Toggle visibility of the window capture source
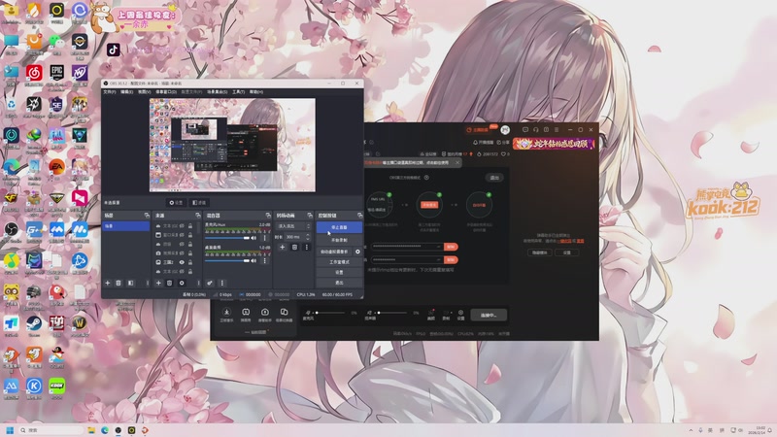This screenshot has height=437, width=777. tap(182, 235)
